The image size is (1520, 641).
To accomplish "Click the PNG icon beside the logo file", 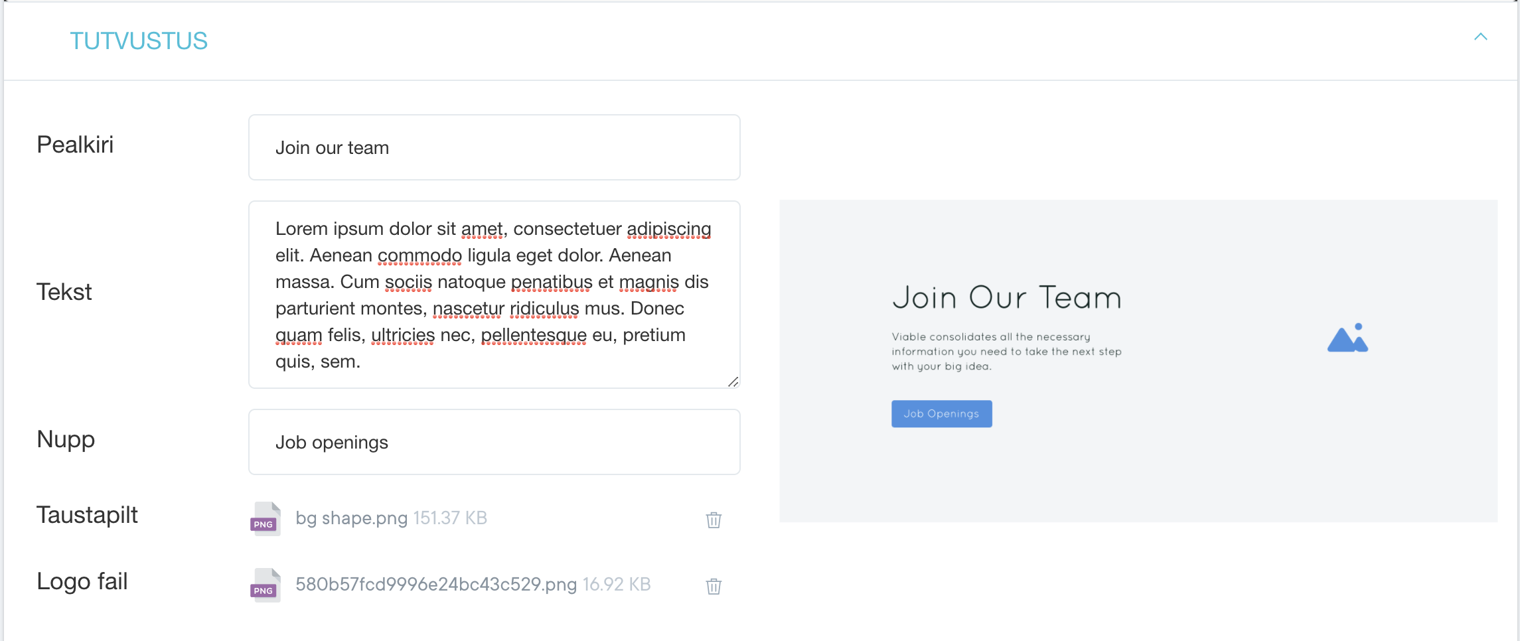I will pyautogui.click(x=265, y=585).
